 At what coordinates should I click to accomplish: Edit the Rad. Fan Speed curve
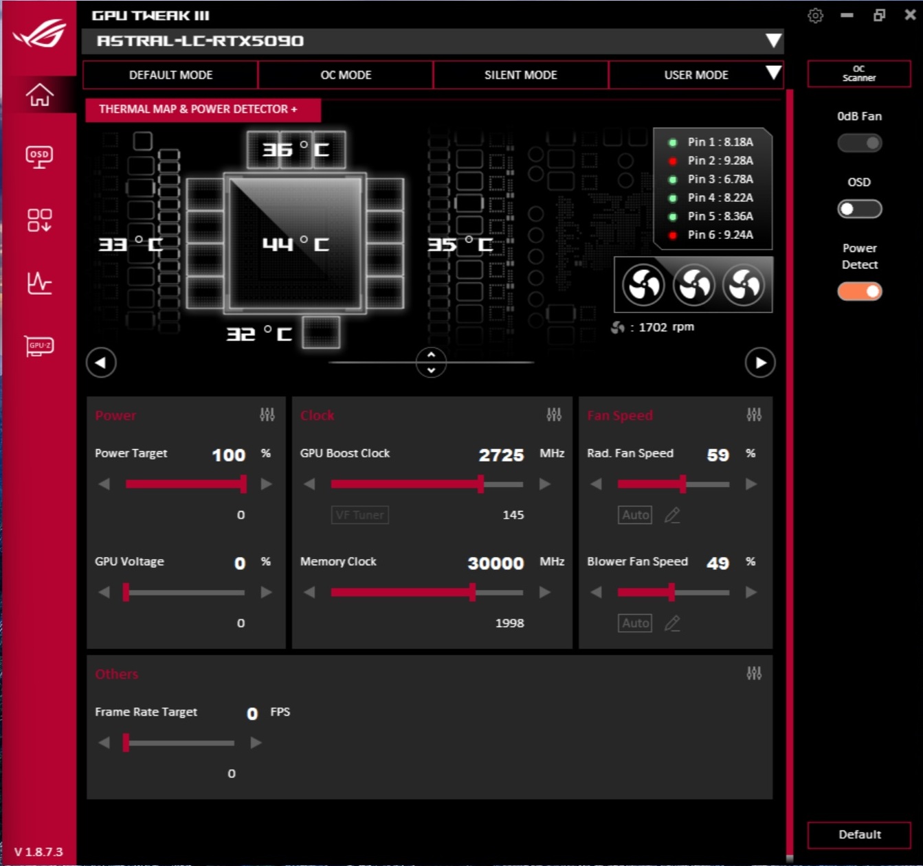pos(672,515)
